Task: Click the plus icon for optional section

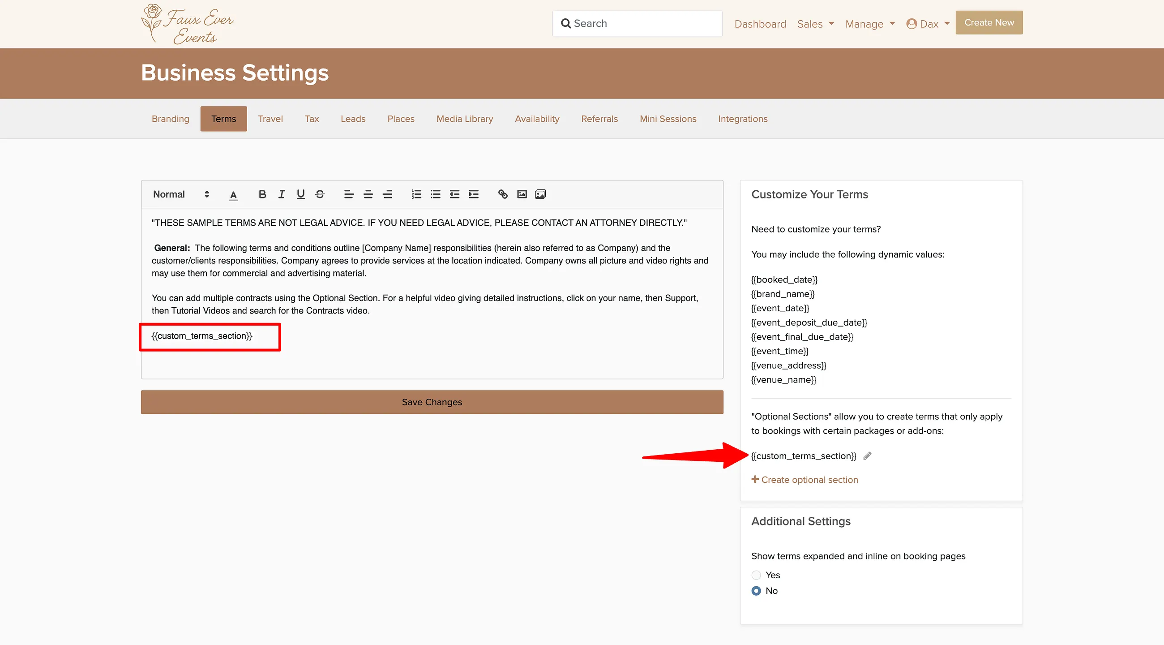Action: [x=755, y=479]
